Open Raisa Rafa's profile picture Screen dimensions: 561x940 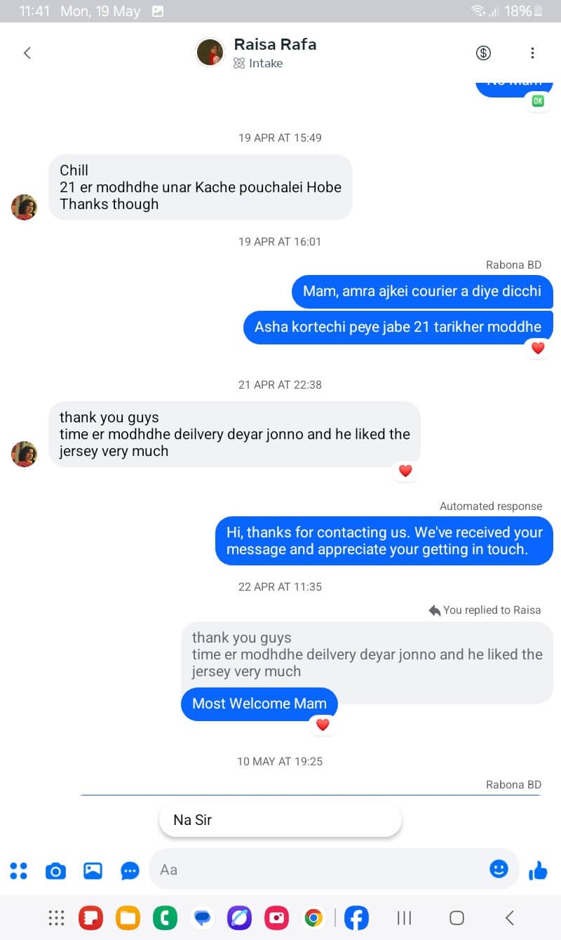pos(210,53)
